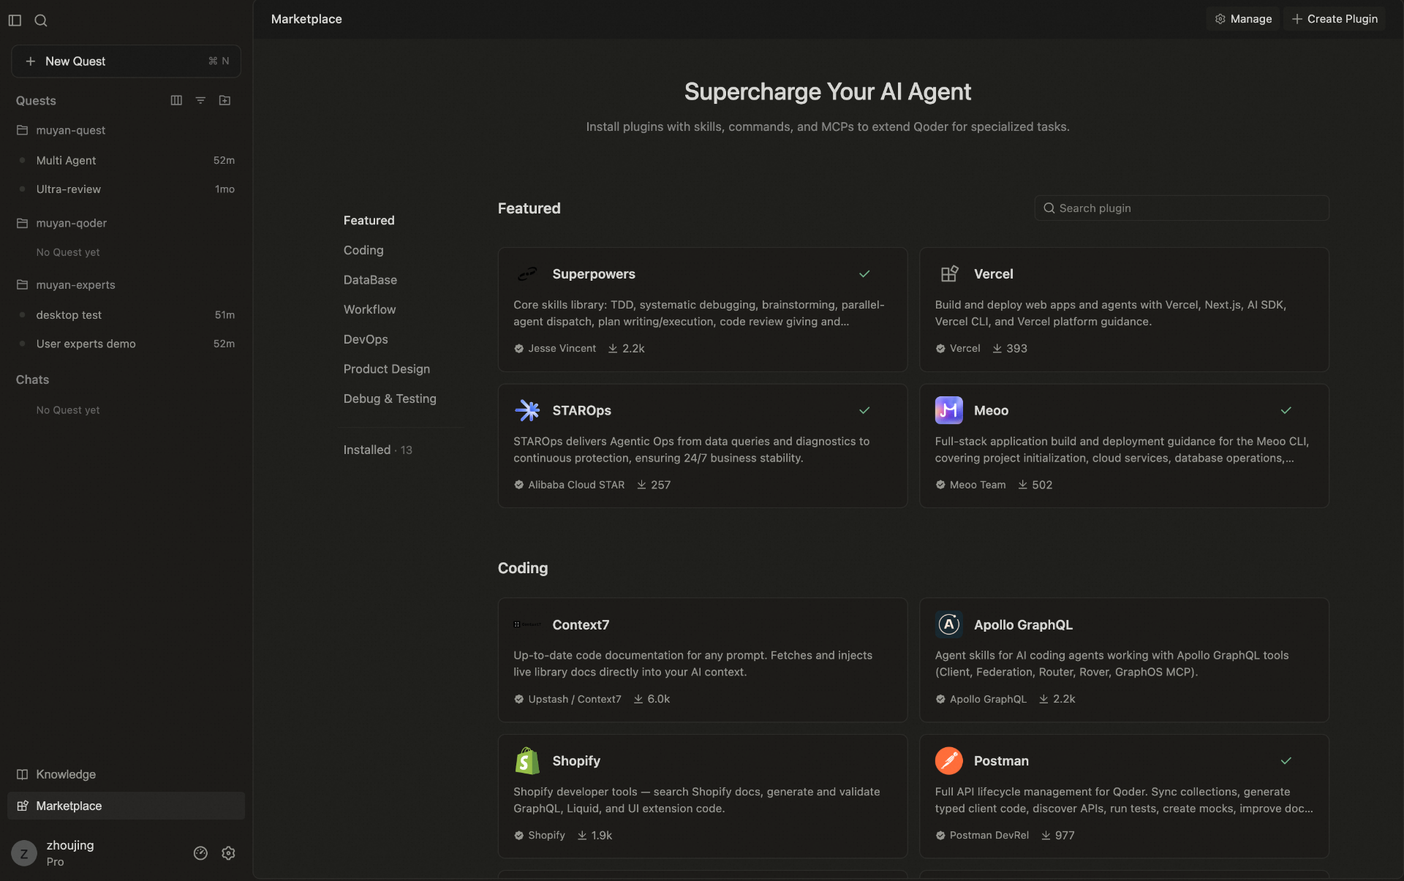Select the Featured category
Viewport: 1404px width, 881px height.
369,220
